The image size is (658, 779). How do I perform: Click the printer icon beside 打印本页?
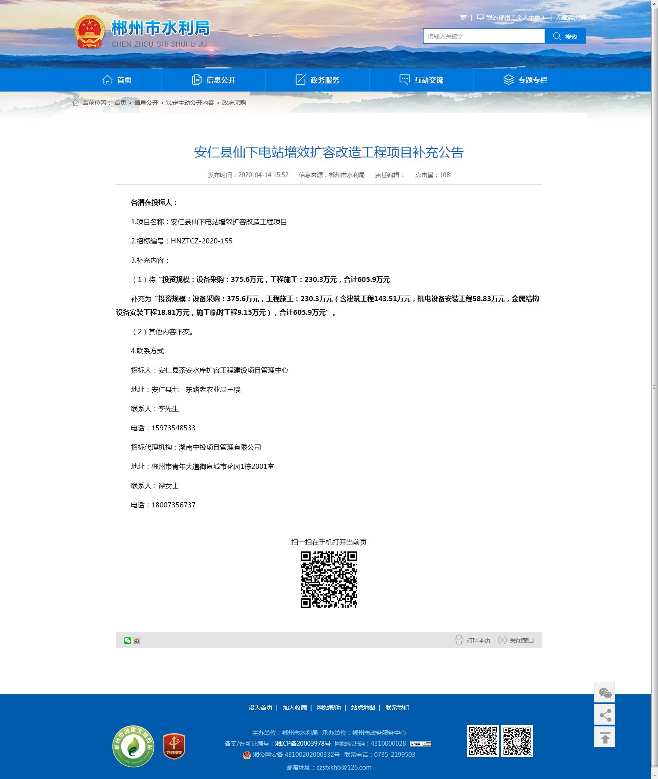coord(459,640)
